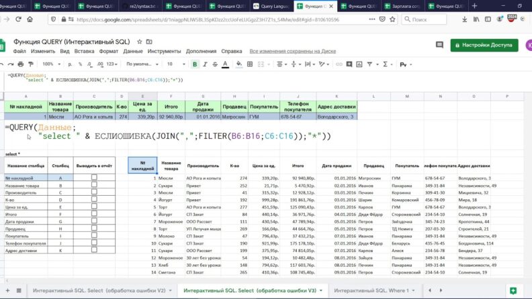
Task: Expand the merge cells dropdown arrow
Action: coord(269,64)
